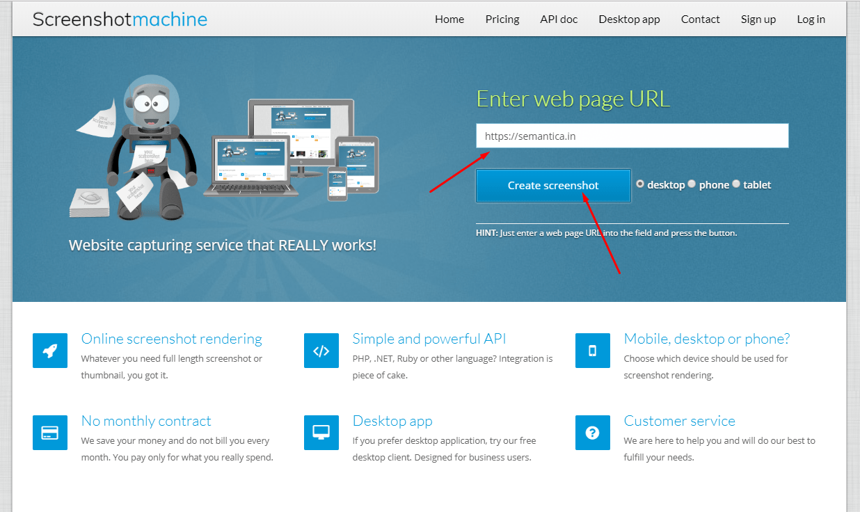860x512 pixels.
Task: Click the question mark customer service icon
Action: (593, 433)
